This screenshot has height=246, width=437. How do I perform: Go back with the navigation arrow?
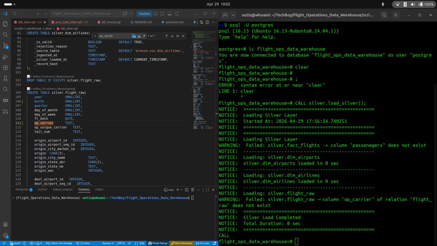(39, 13)
